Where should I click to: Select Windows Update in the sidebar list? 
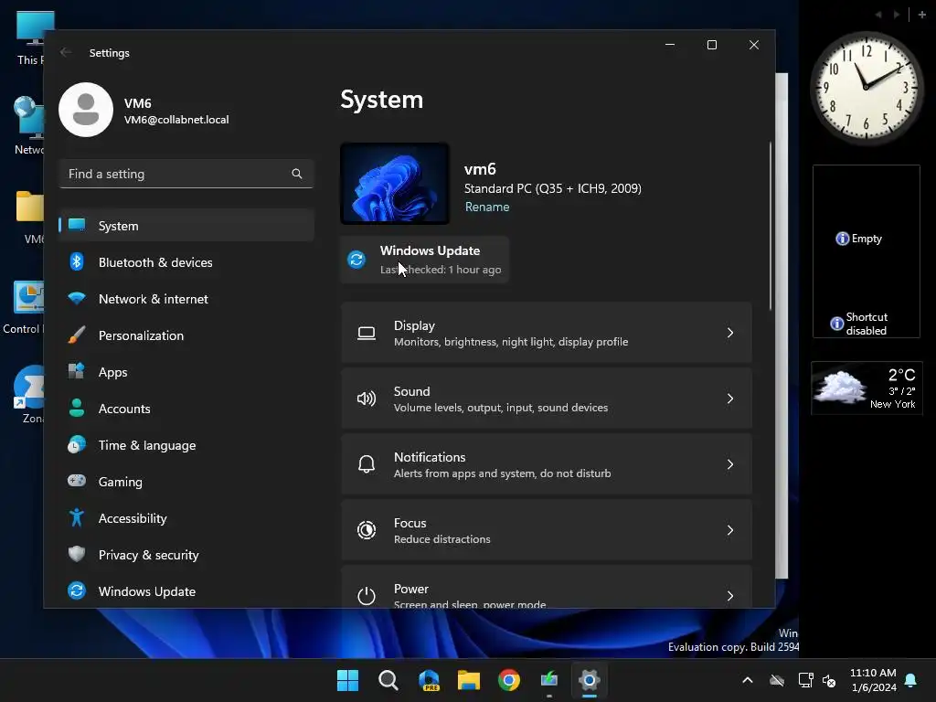(186, 591)
